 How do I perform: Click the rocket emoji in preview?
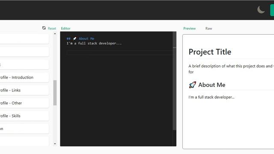192,85
